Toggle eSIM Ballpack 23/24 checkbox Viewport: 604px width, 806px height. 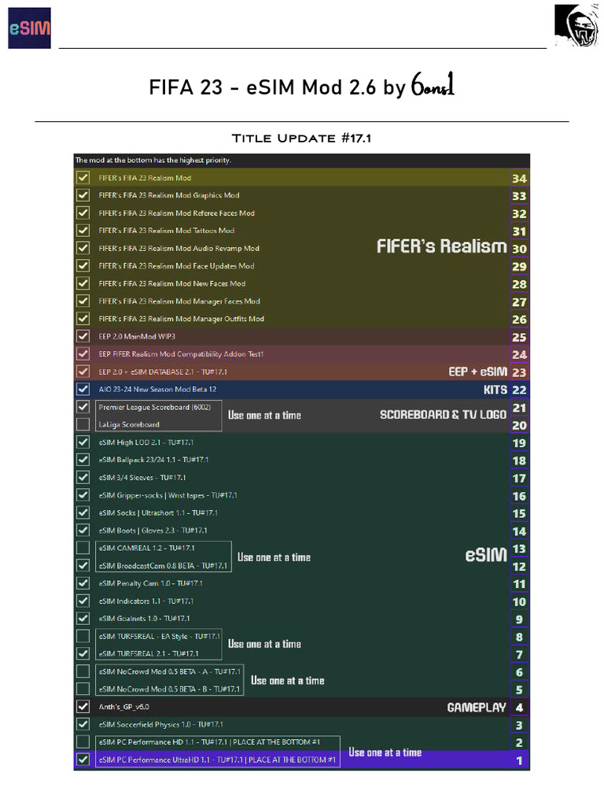pos(83,460)
